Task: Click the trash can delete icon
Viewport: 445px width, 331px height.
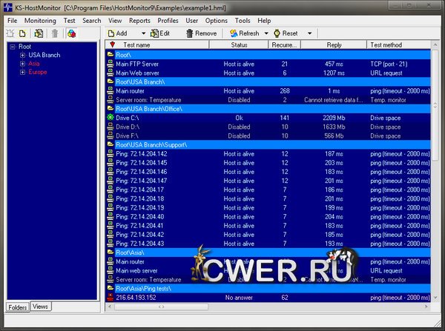Action: coord(54,33)
